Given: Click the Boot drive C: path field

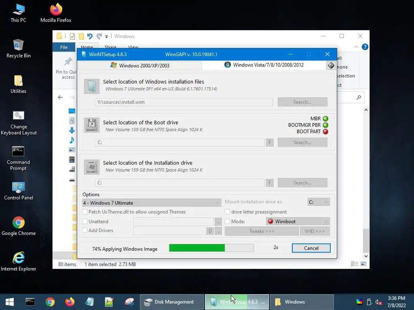Looking at the screenshot, I should (180, 142).
